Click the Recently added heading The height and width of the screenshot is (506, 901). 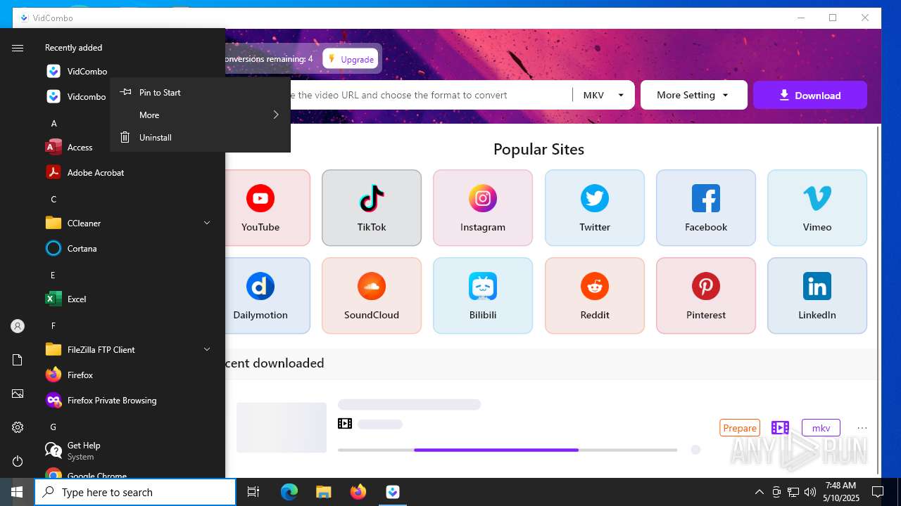pos(74,48)
